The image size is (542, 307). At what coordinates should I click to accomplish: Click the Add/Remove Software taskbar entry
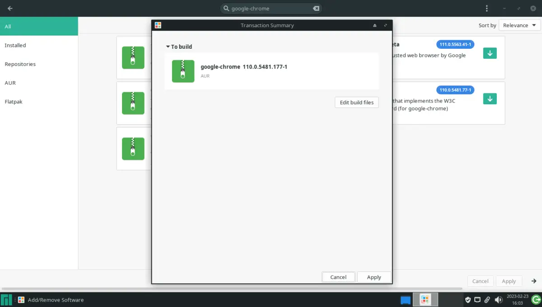click(51, 300)
